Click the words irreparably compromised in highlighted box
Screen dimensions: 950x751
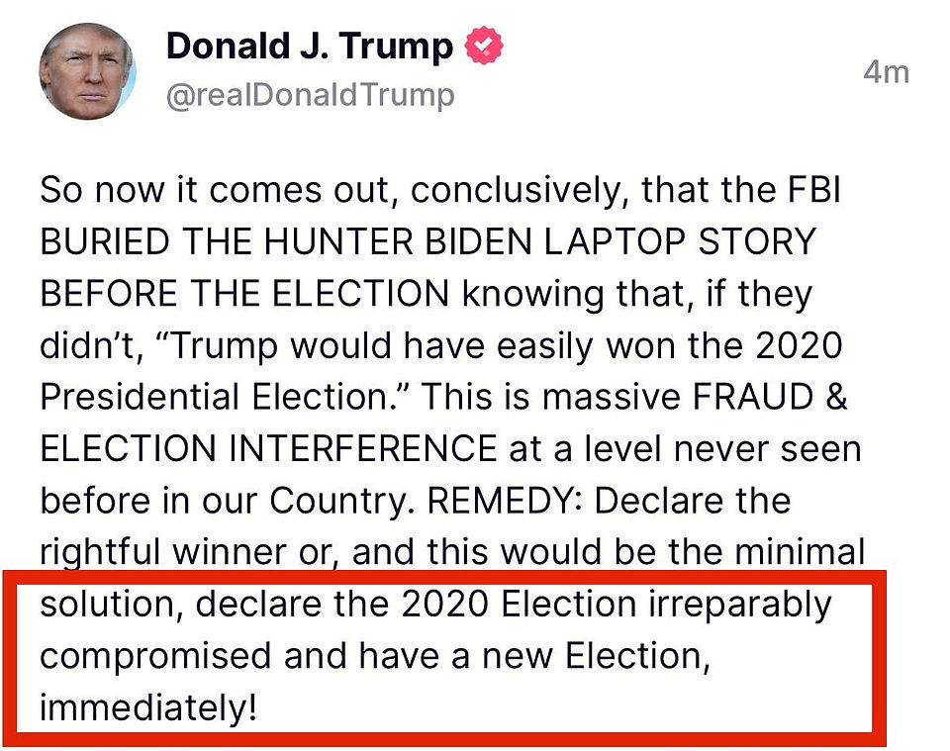coord(436,630)
